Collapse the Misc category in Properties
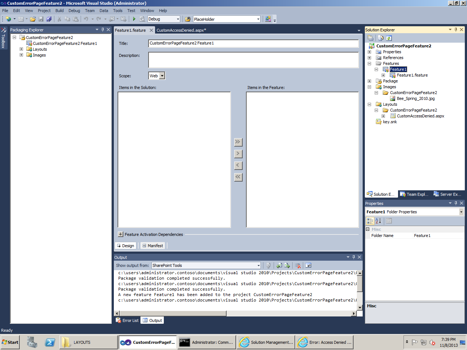The image size is (467, 350). pos(368,229)
